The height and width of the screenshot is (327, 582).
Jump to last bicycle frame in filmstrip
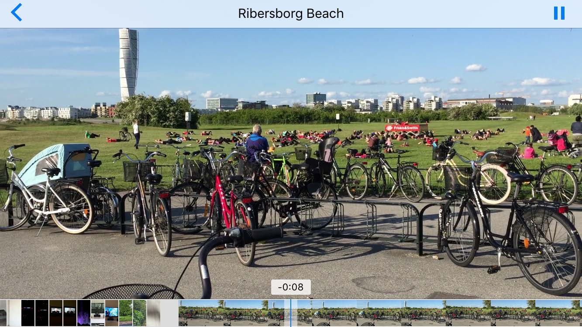[x=570, y=313]
